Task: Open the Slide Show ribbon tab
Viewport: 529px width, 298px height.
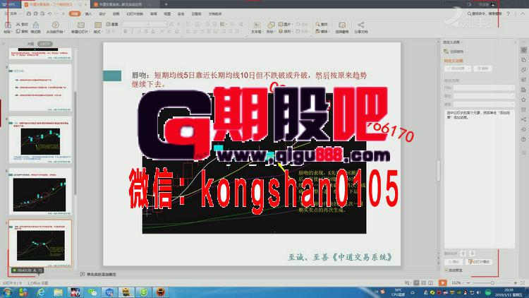Action: click(135, 14)
